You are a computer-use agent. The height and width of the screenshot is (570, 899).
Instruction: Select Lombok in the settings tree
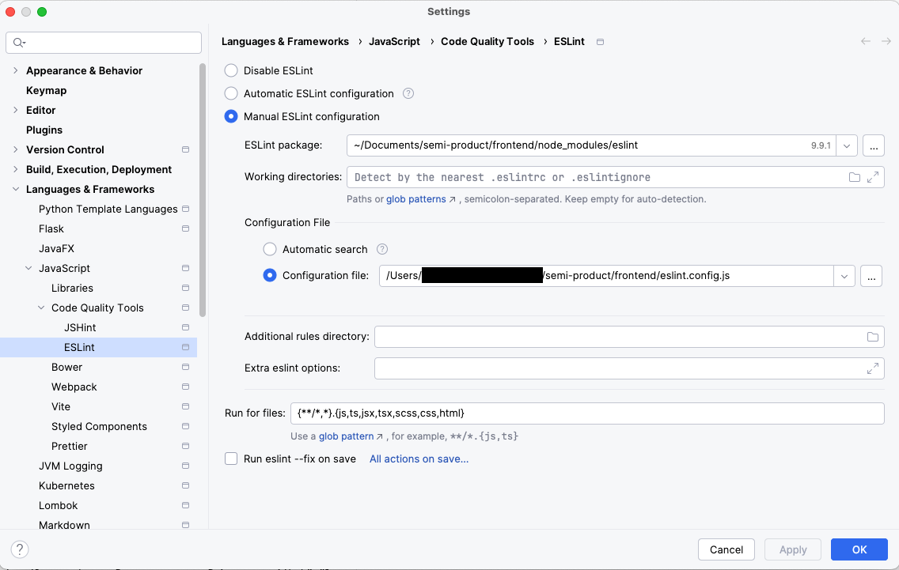58,505
